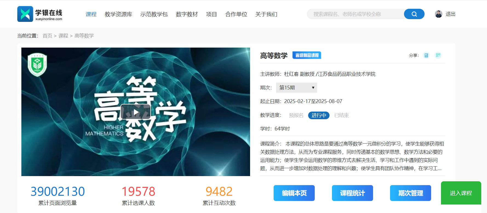Click the 编辑本页 button
Screen dimensions: 487x213
point(294,193)
